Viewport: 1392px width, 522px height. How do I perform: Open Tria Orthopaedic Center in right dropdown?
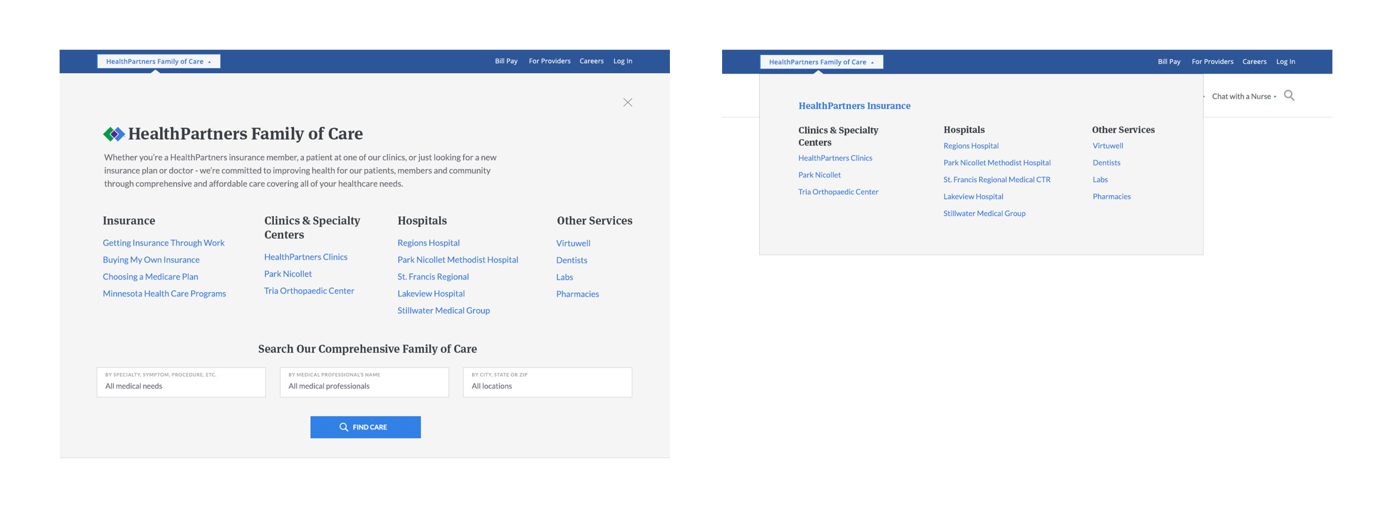click(838, 191)
